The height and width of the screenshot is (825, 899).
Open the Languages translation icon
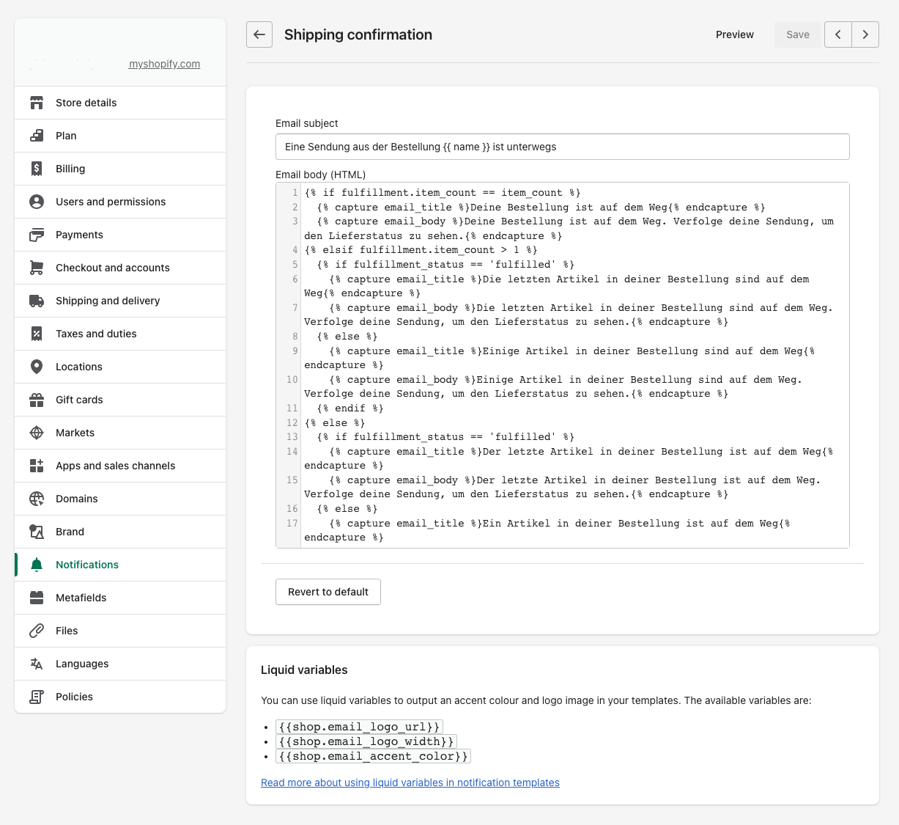[37, 664]
